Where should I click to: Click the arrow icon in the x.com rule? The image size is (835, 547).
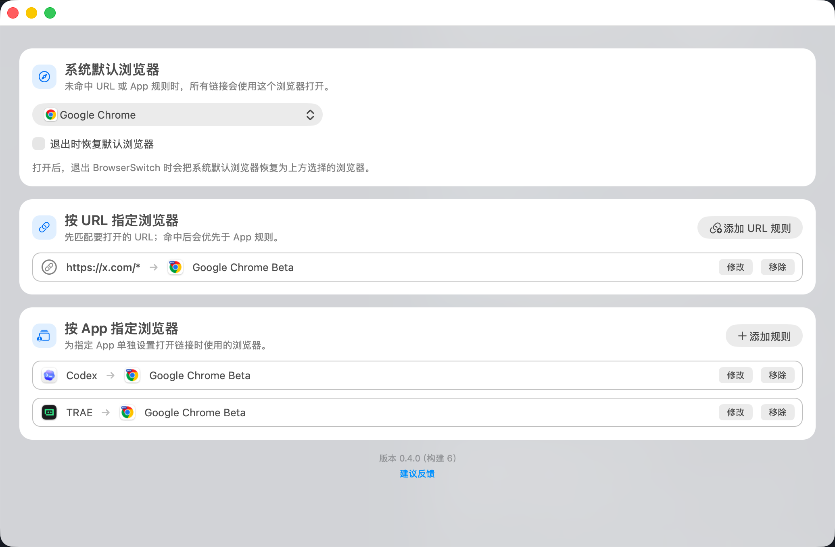point(154,267)
